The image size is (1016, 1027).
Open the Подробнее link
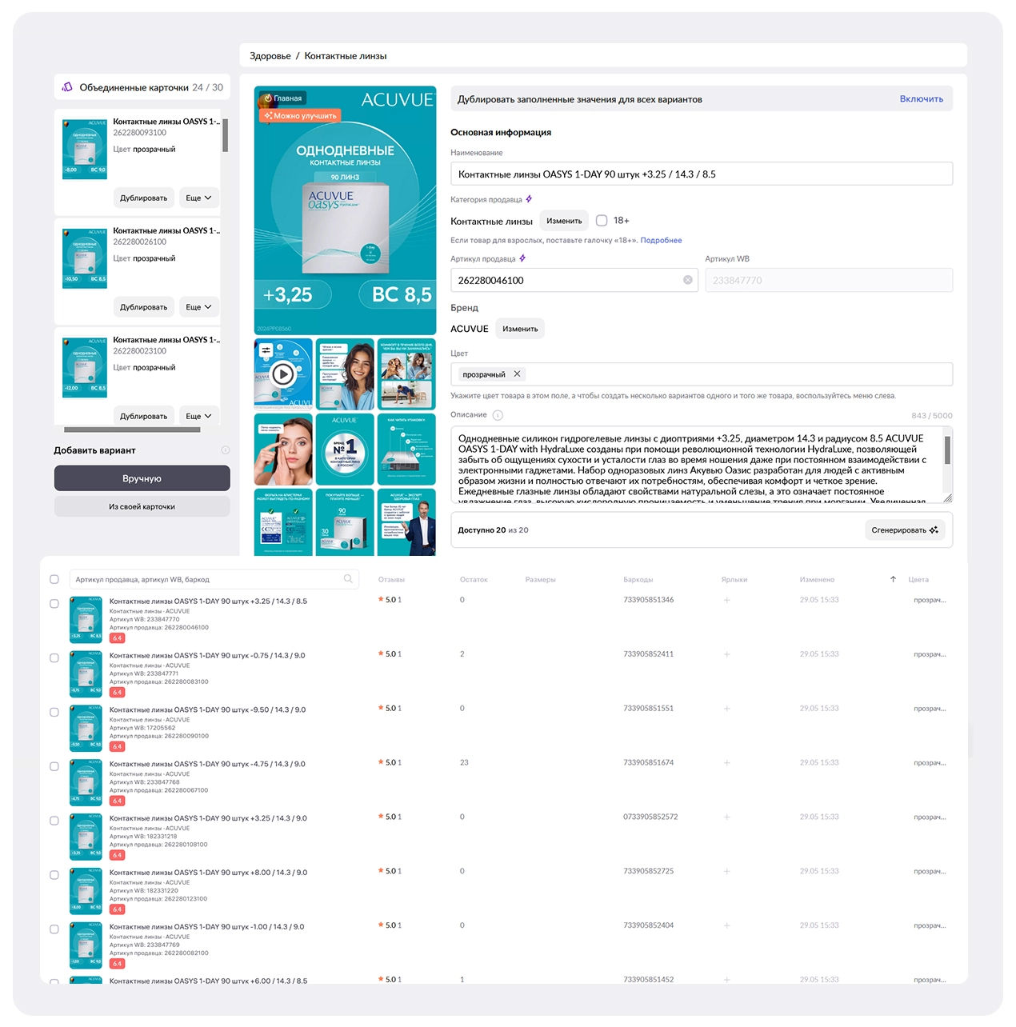pyautogui.click(x=661, y=240)
